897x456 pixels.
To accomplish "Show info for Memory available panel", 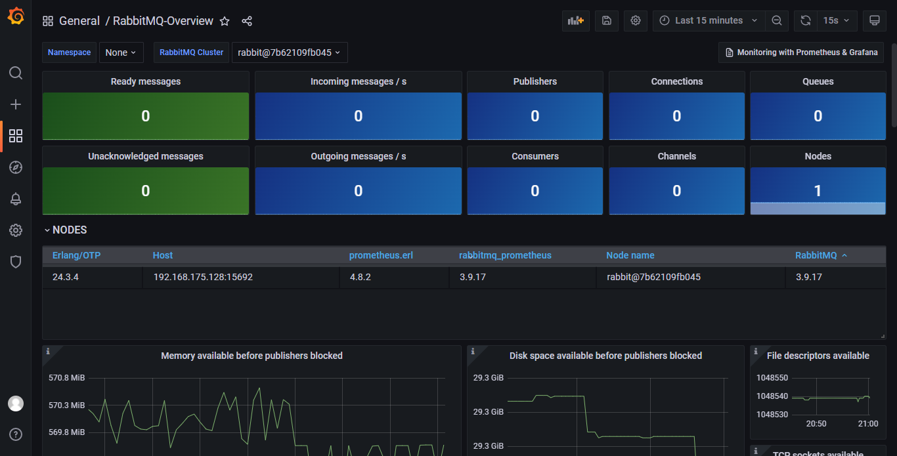I will click(48, 352).
